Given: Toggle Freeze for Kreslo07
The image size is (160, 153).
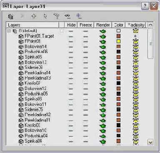Looking at the screenshot, I should tap(85, 84).
